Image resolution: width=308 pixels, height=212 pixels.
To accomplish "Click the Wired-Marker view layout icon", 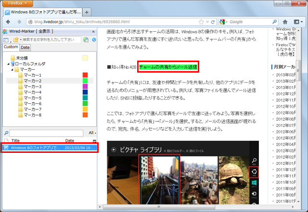I will pyautogui.click(x=6, y=40).
